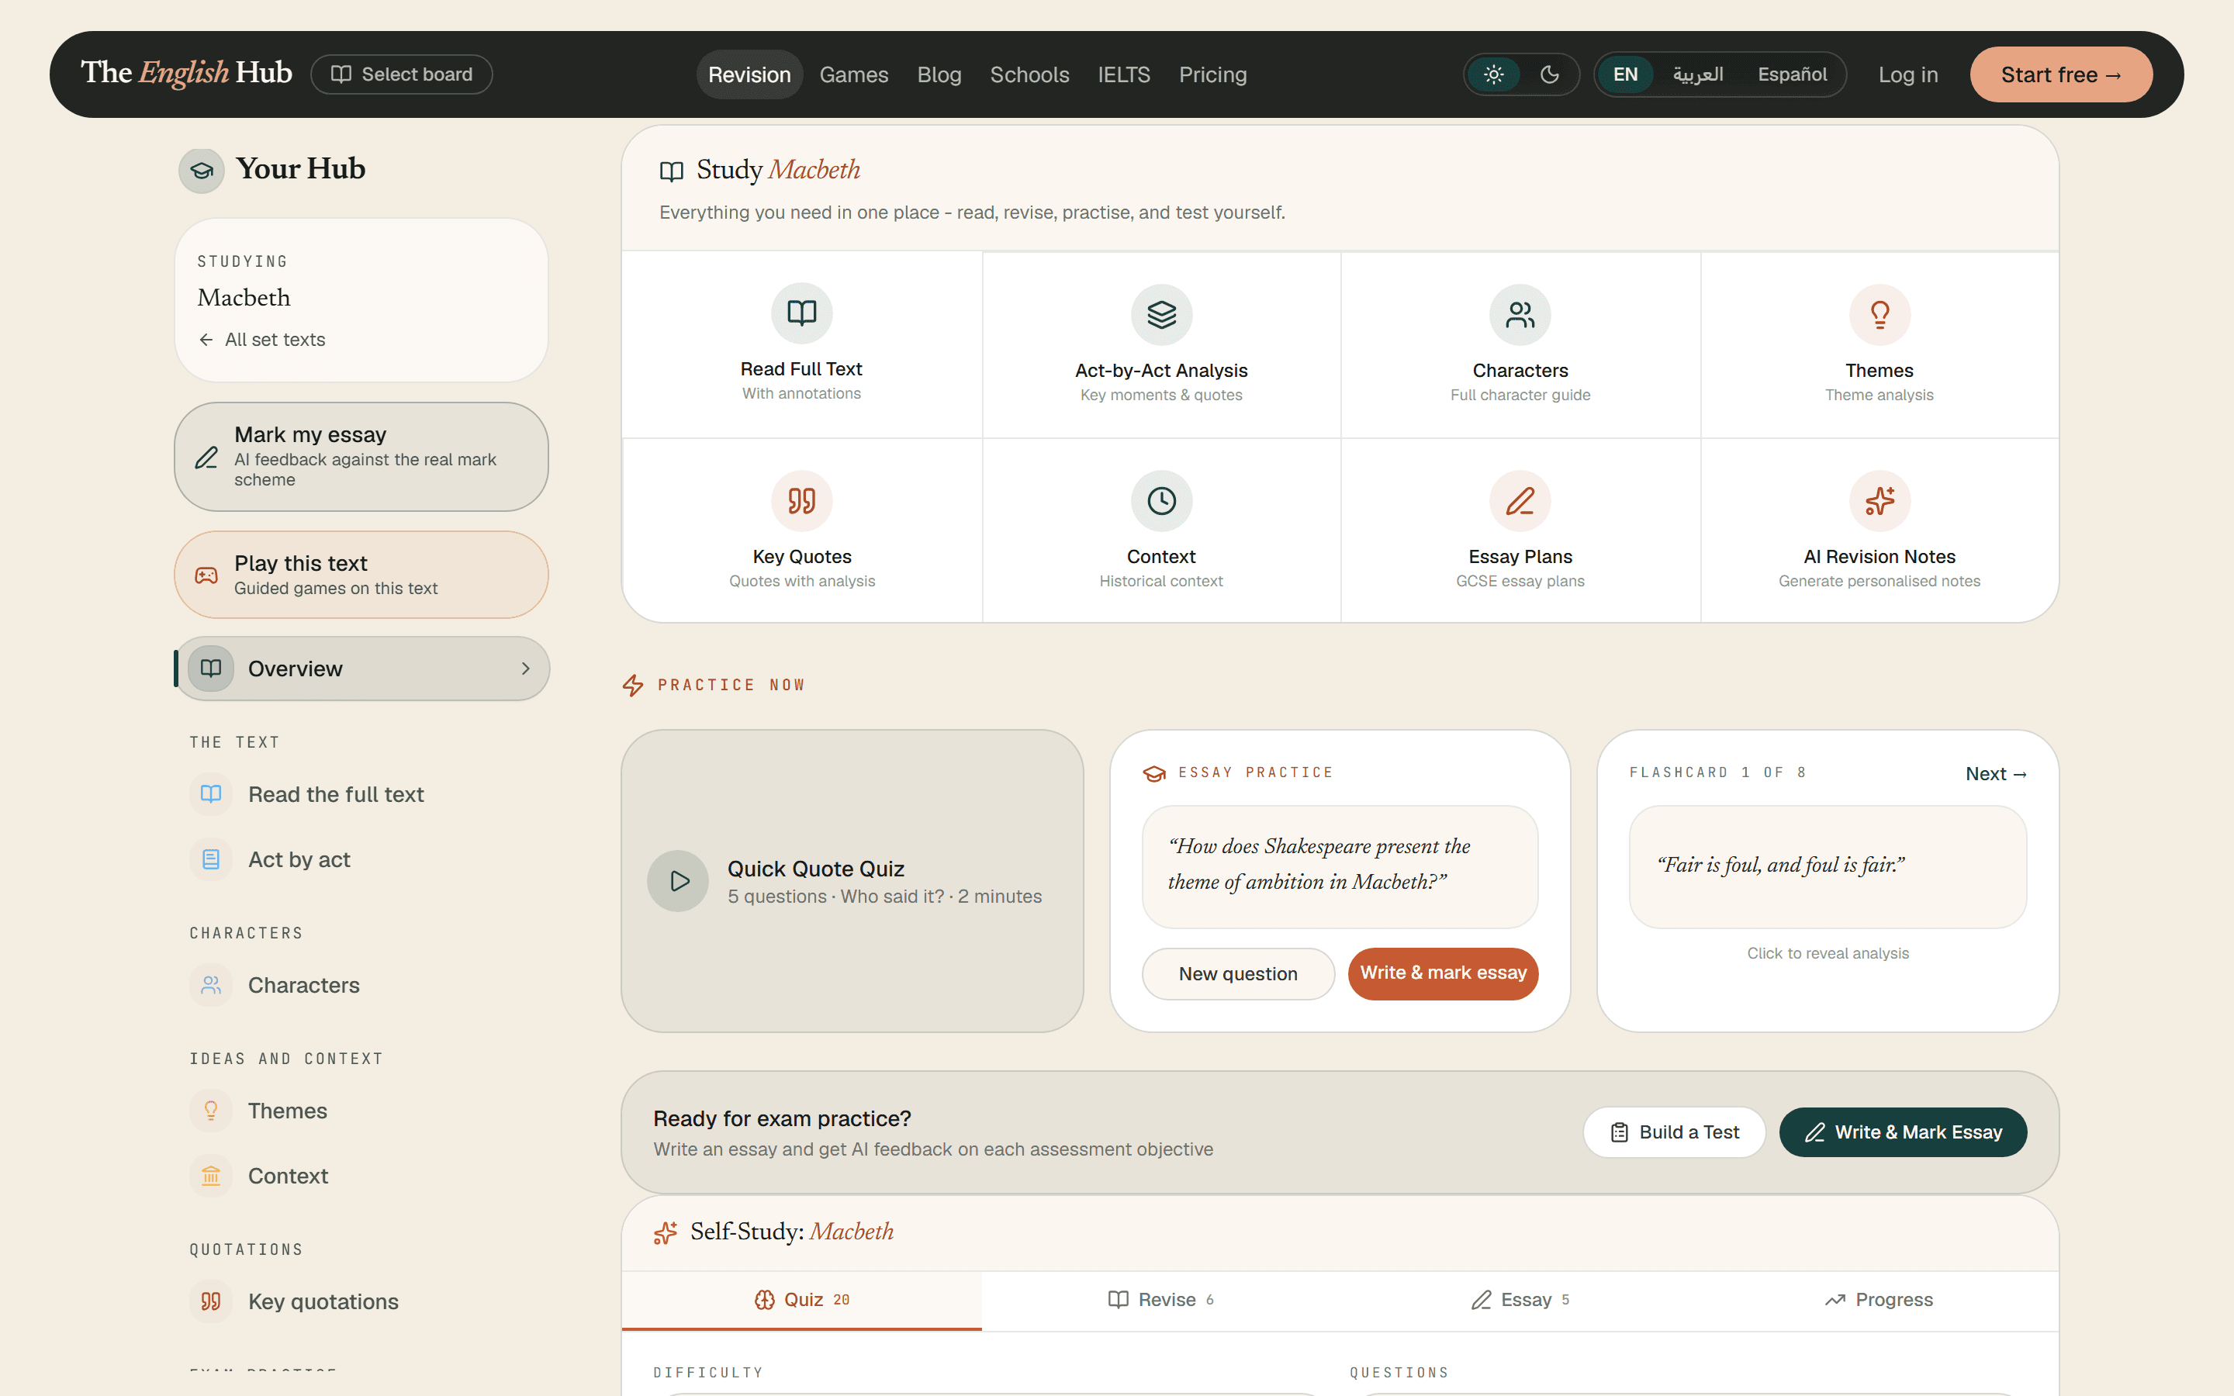Go back to All set texts

pos(262,340)
